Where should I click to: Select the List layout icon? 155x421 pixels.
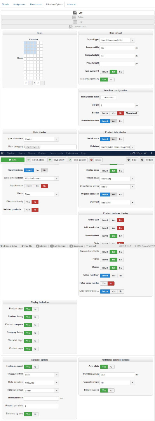[75, 22]
